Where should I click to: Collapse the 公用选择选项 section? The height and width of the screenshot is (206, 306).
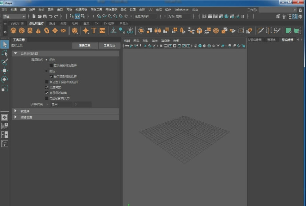[x=15, y=54]
